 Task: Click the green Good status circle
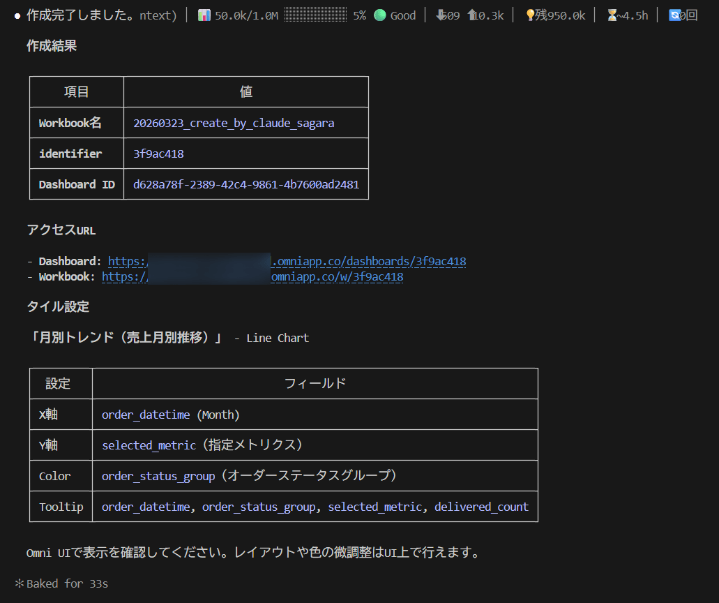coord(380,15)
